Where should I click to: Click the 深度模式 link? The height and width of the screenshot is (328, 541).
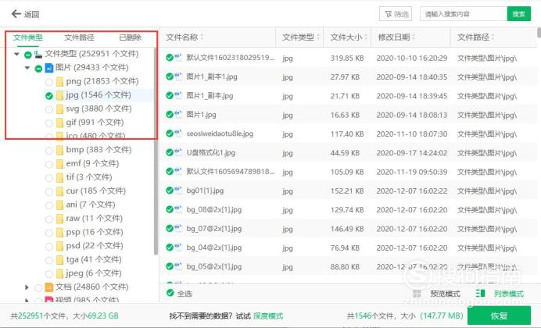coord(270,316)
